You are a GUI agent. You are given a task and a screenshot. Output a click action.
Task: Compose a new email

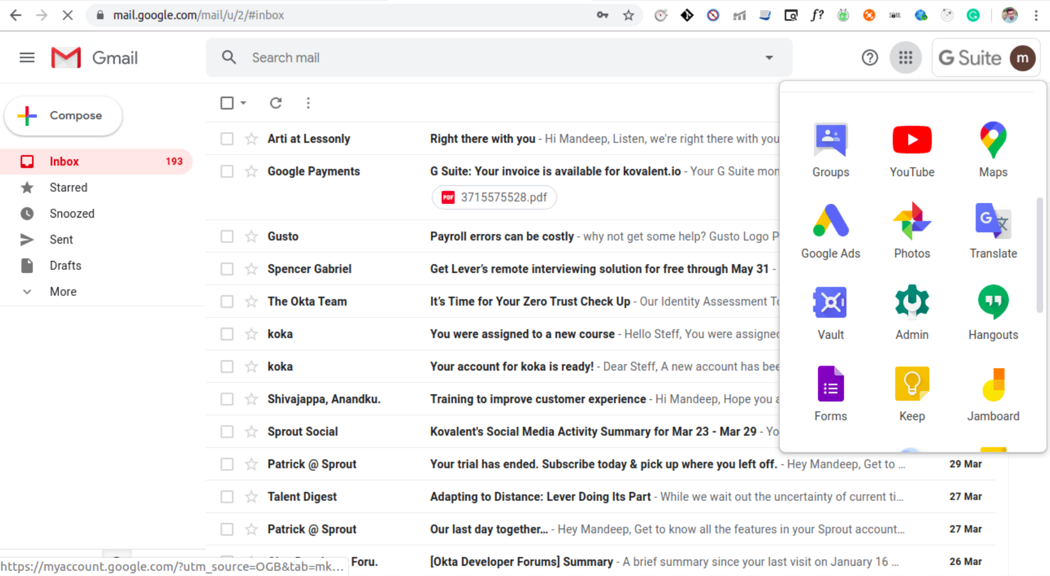tap(63, 115)
